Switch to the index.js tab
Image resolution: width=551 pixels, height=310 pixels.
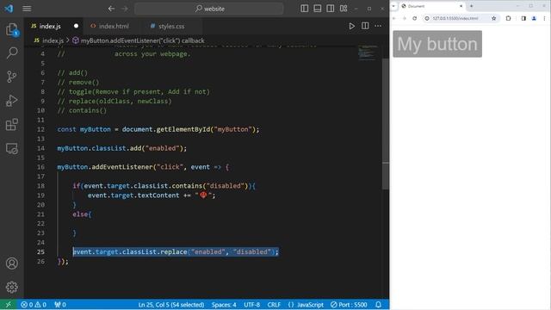coord(50,26)
